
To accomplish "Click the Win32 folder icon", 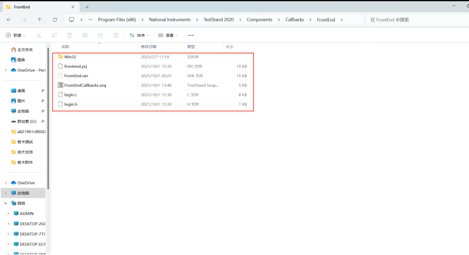I will 60,57.
